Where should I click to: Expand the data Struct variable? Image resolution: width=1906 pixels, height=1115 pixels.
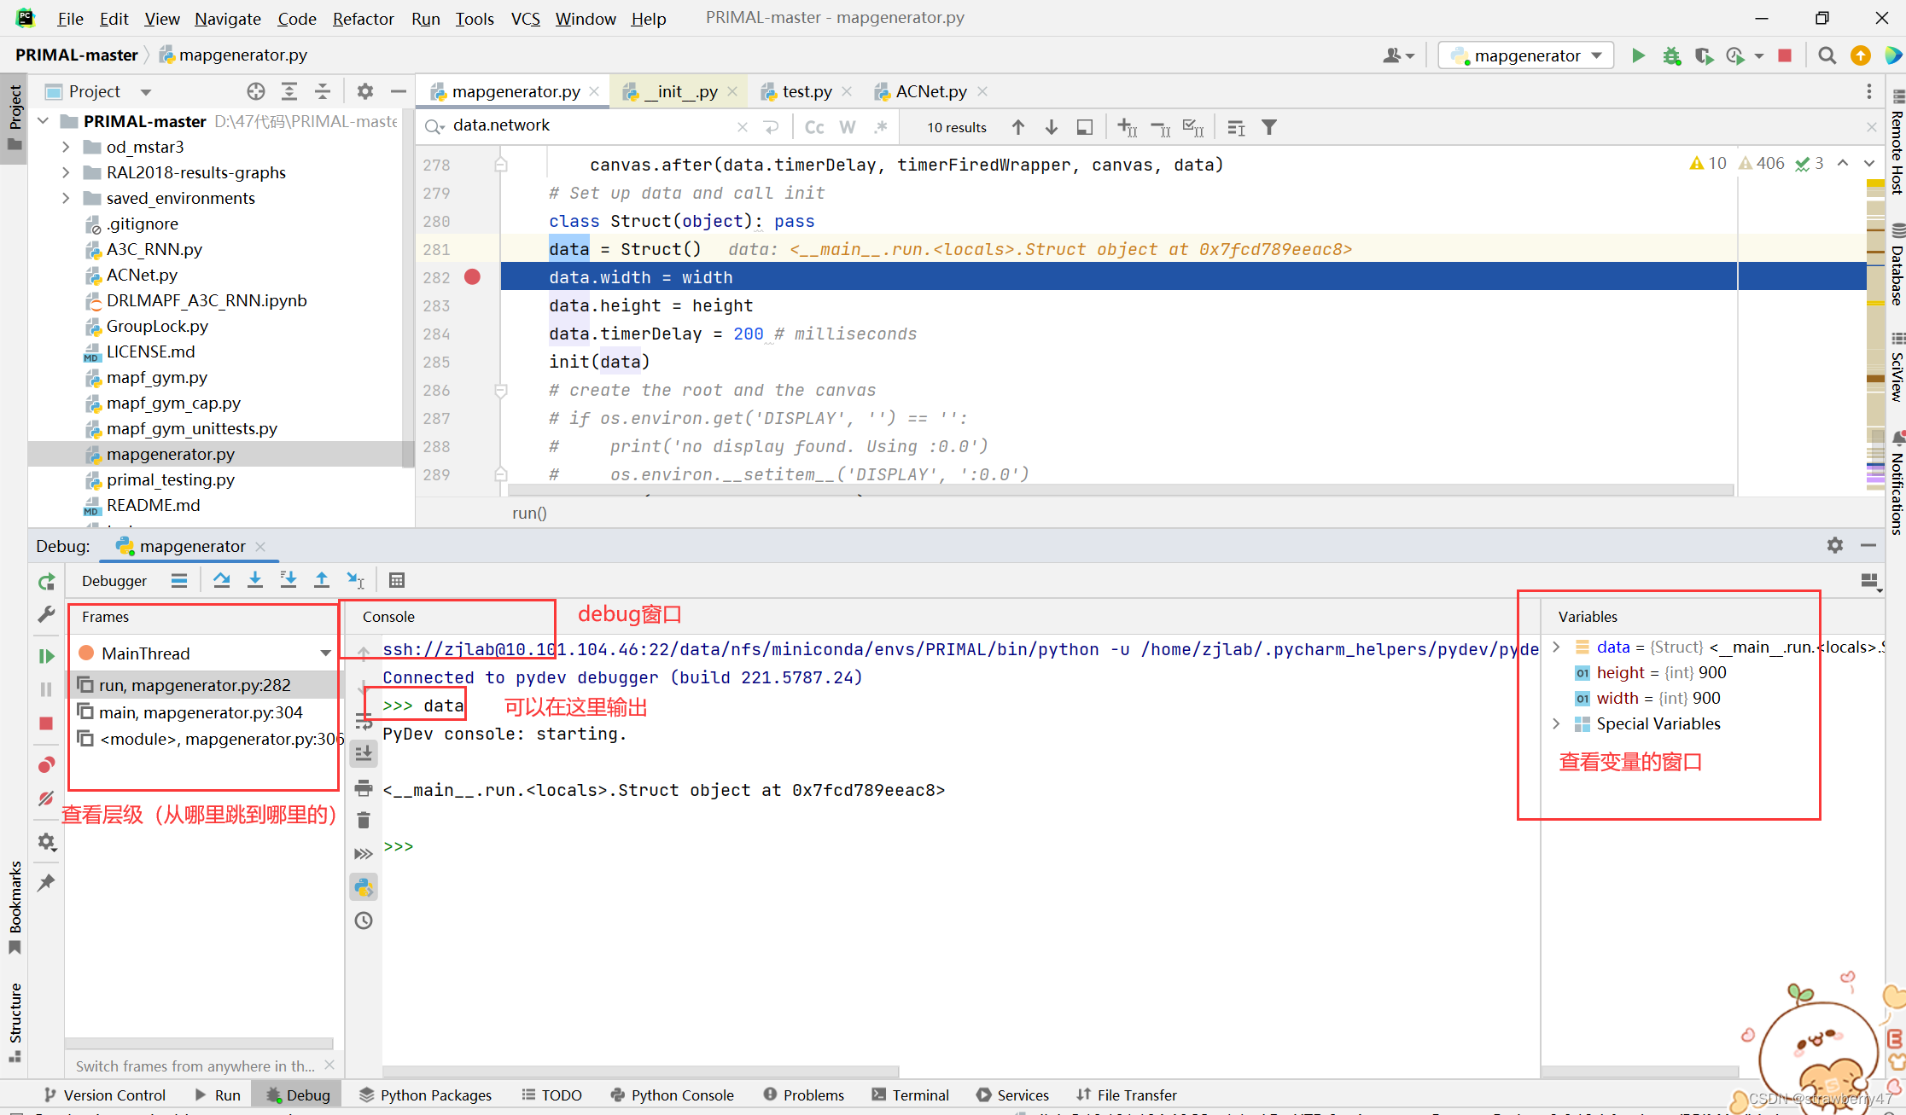pos(1556,648)
